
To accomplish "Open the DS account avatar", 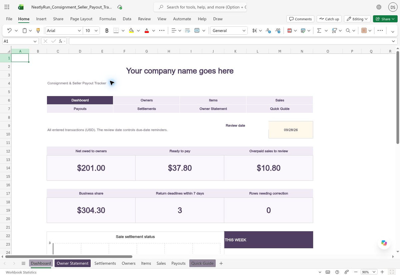I will (x=392, y=7).
